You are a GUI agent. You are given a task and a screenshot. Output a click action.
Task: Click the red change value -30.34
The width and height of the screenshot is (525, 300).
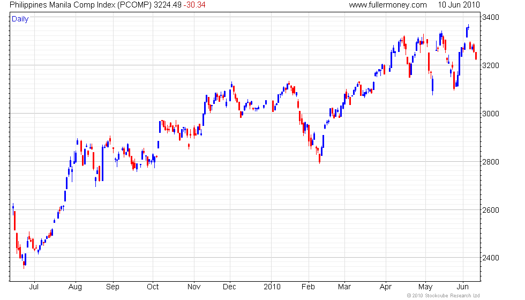(194, 5)
